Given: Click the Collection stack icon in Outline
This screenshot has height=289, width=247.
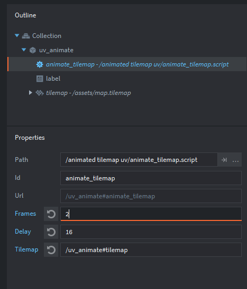Looking at the screenshot, I should pyautogui.click(x=26, y=36).
